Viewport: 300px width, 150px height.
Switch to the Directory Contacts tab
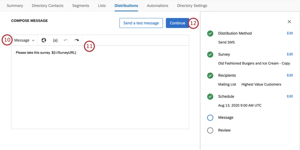click(47, 5)
